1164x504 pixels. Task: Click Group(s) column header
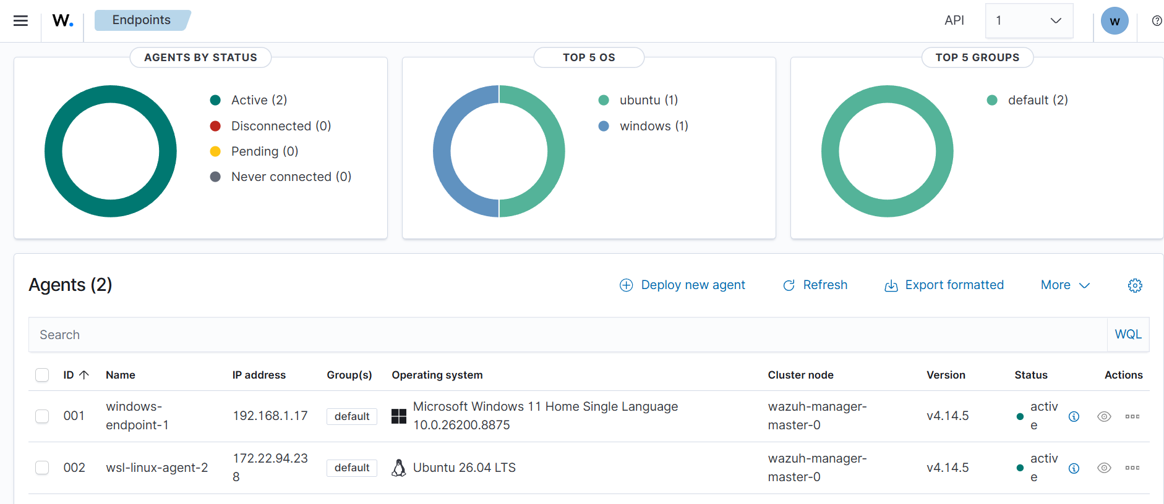tap(349, 375)
